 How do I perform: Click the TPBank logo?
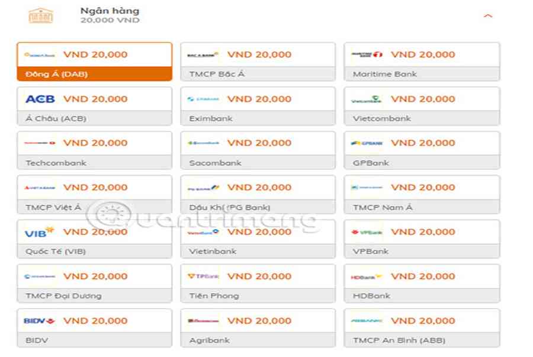pos(203,276)
